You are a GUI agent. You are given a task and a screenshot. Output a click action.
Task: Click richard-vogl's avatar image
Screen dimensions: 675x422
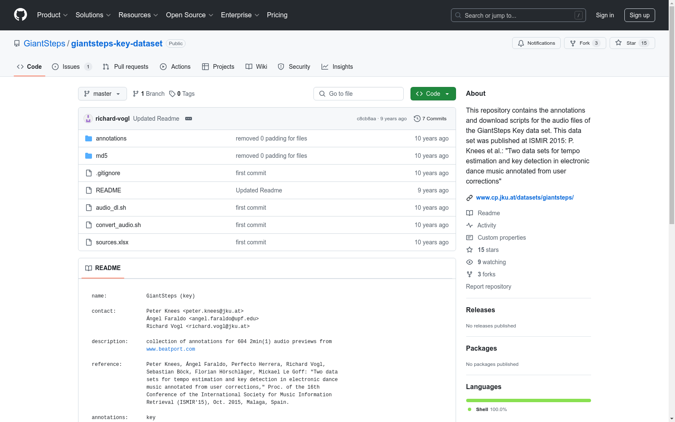88,119
